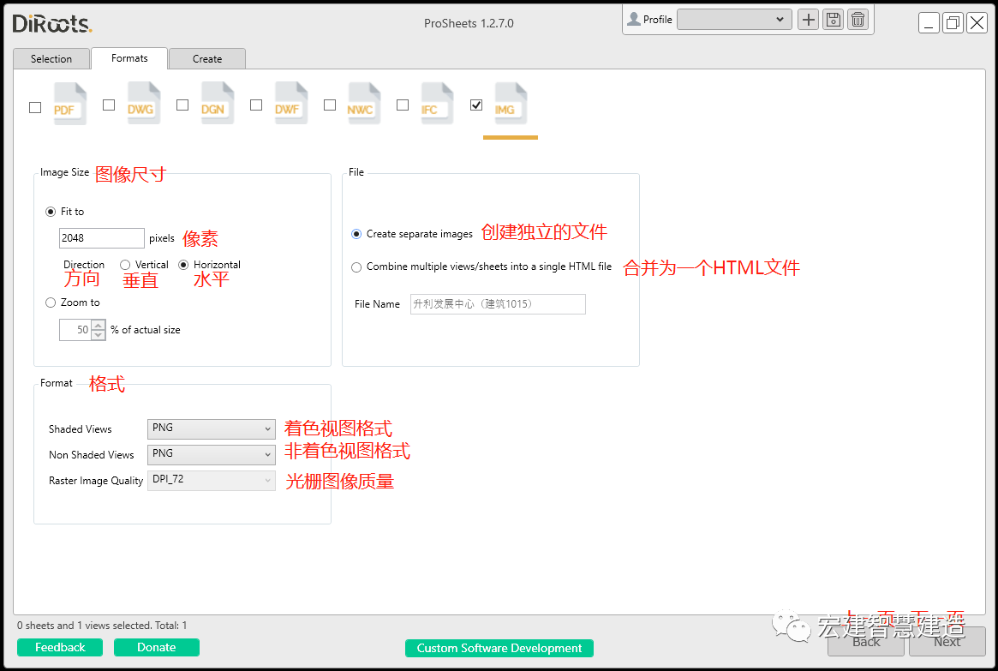Click the NWC format file icon

click(x=363, y=103)
